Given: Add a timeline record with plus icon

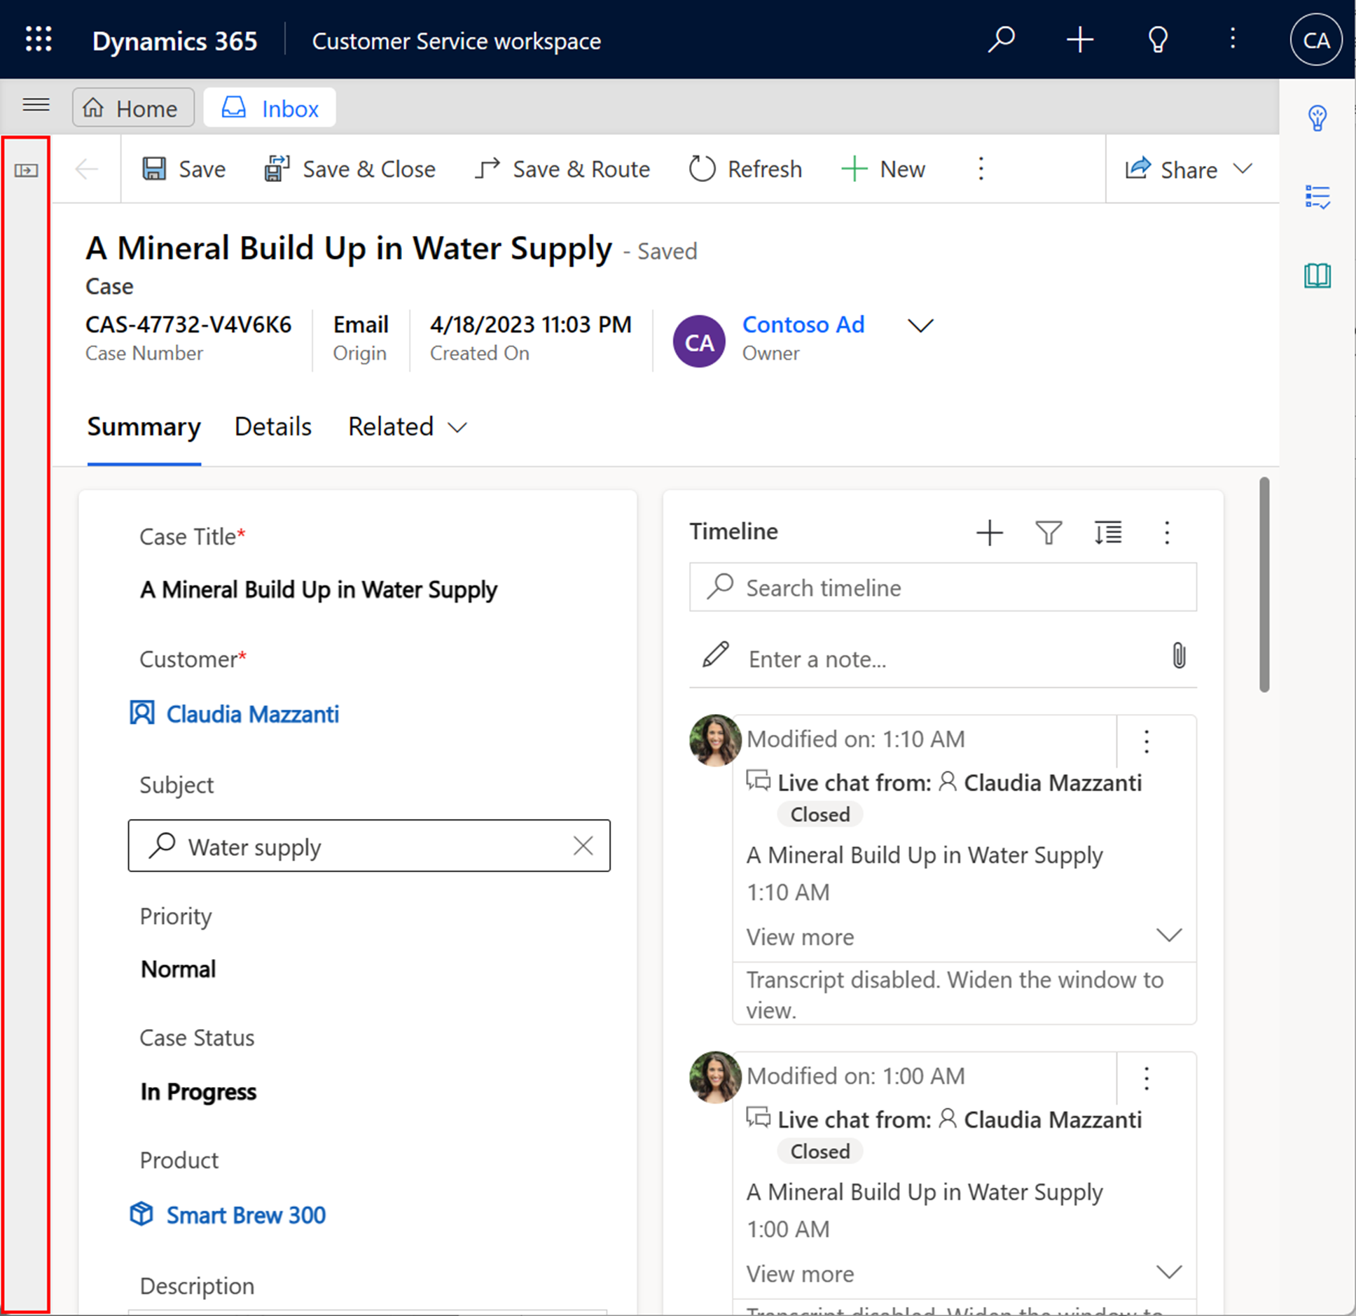Looking at the screenshot, I should 989,533.
